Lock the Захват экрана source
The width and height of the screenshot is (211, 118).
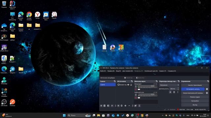131,85
